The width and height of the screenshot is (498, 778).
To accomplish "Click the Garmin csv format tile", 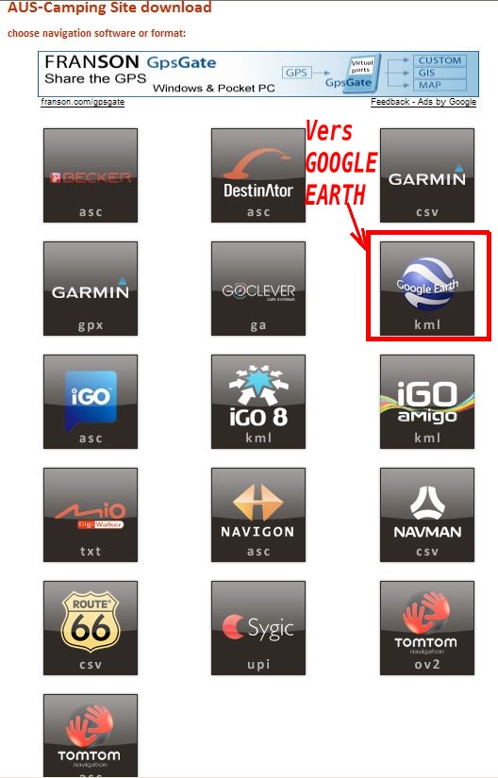I will coord(427,175).
